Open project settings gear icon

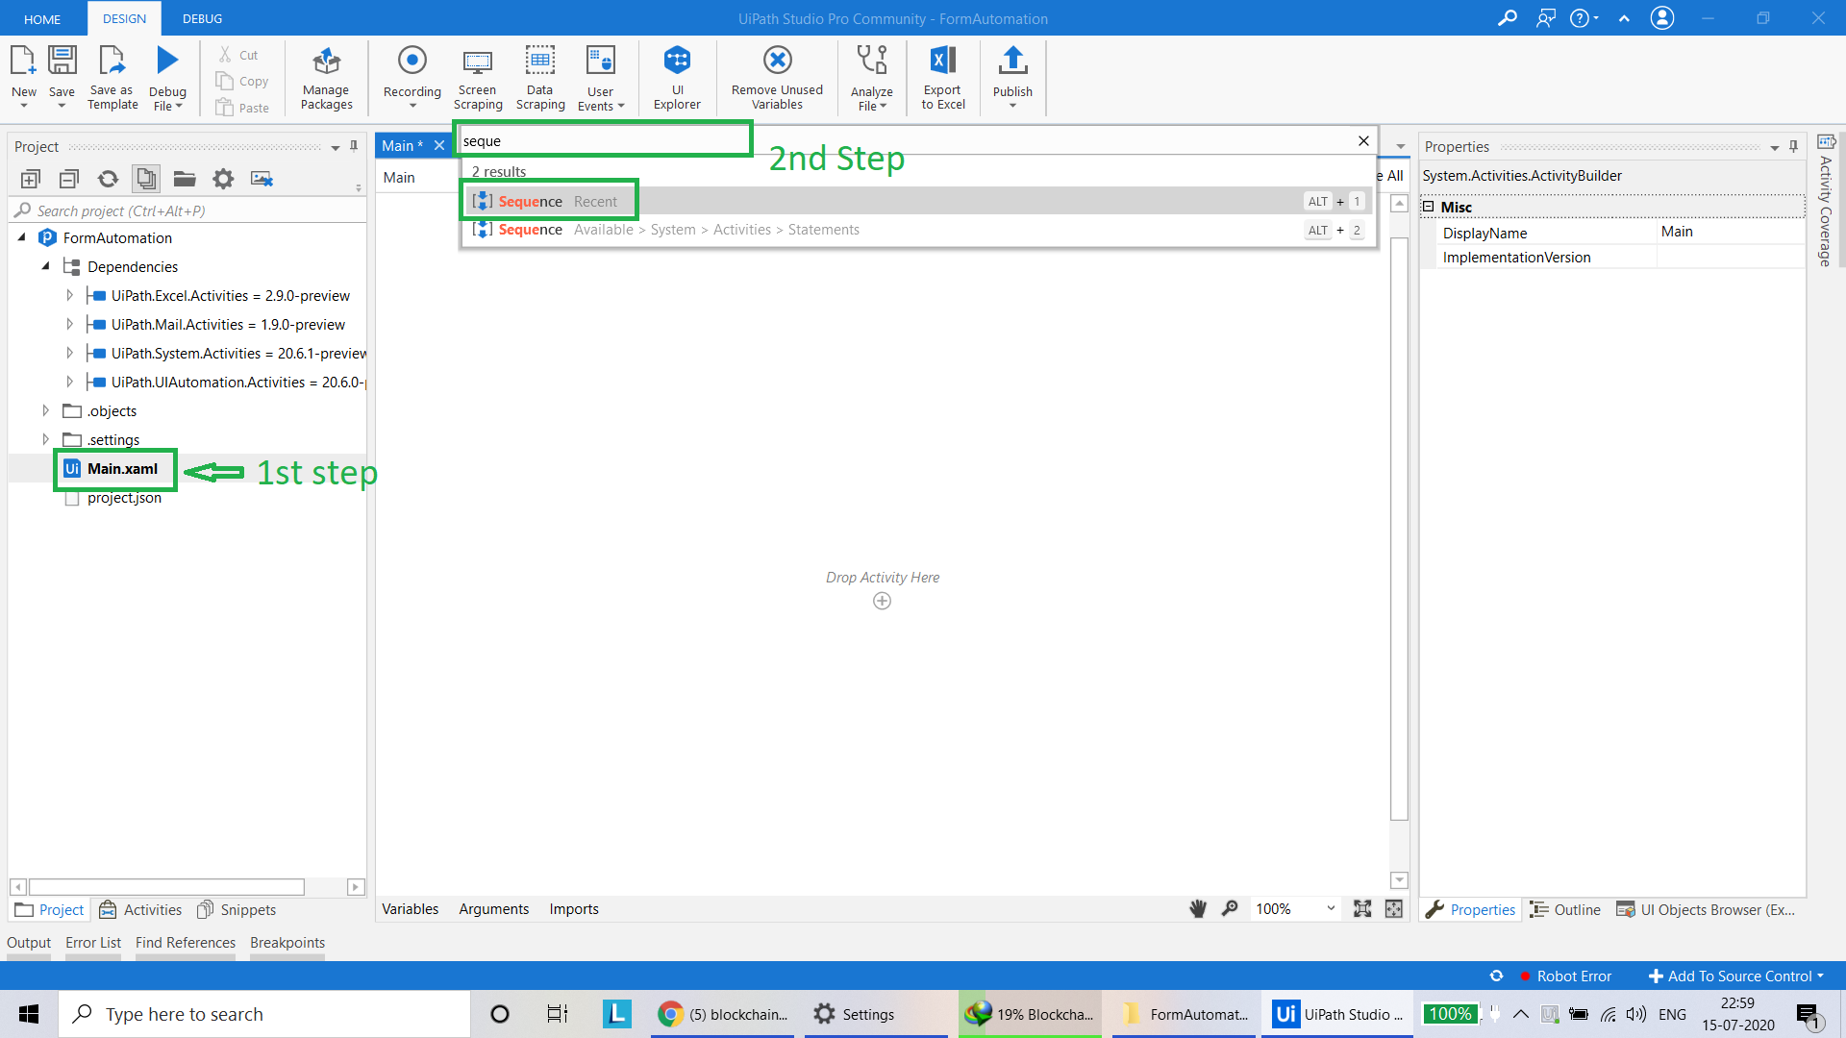click(x=223, y=179)
